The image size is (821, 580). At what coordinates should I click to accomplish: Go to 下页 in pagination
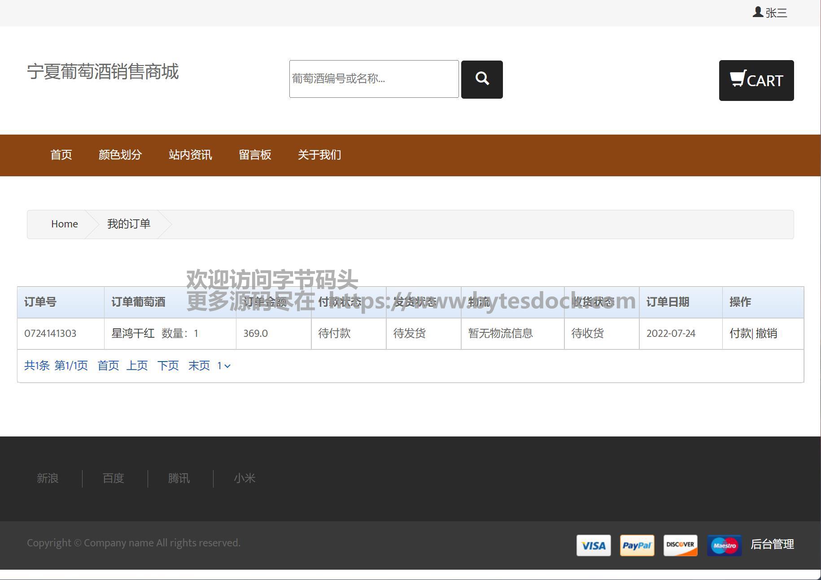[168, 366]
